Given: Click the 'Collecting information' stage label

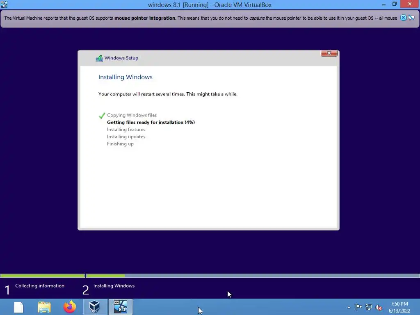Looking at the screenshot, I should click(x=40, y=286).
